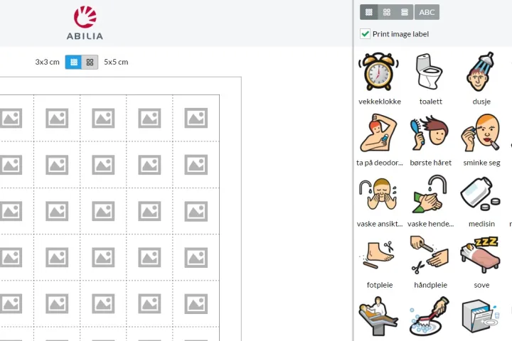Open the Abilia logo link

[x=85, y=23]
